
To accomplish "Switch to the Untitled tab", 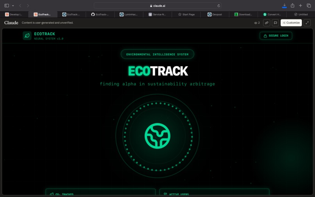I will pos(301,14).
